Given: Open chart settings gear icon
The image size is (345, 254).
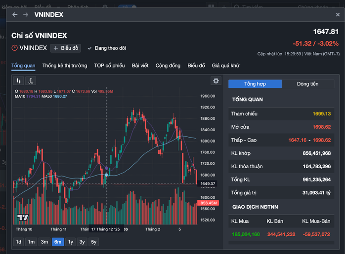Looking at the screenshot, I should coord(216,81).
